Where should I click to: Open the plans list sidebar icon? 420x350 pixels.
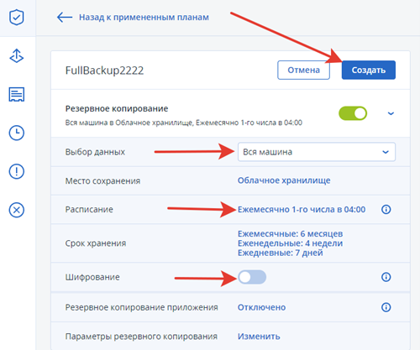click(17, 94)
